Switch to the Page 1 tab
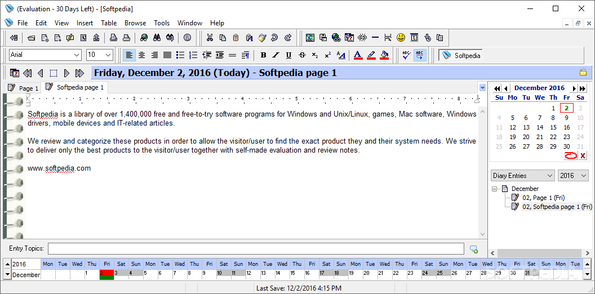The image size is (595, 294). (23, 88)
